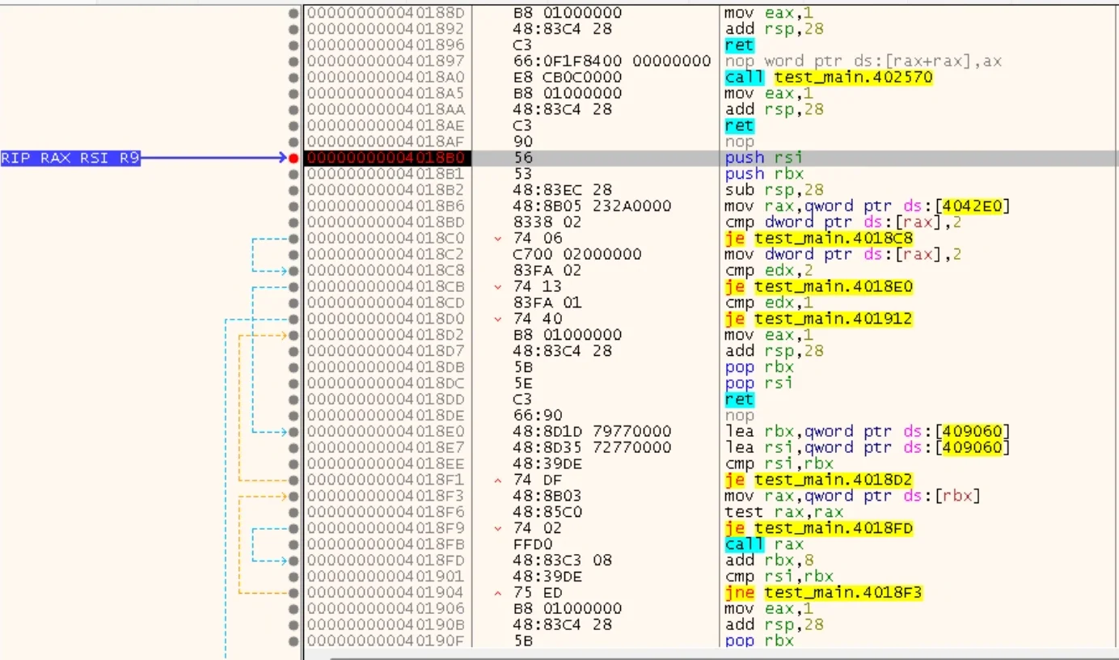Viewport: 1119px width, 660px height.
Task: Click the opcode bytes C700 02000000
Action: [x=577, y=255]
